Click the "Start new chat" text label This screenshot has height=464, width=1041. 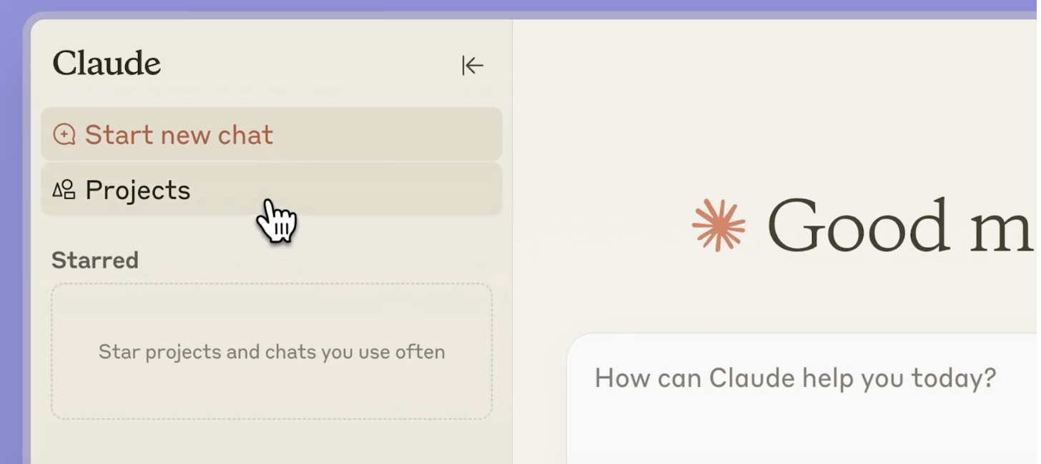tap(179, 135)
